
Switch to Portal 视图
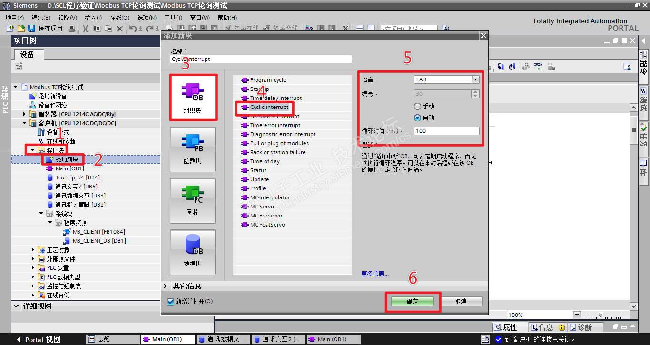coord(39,339)
